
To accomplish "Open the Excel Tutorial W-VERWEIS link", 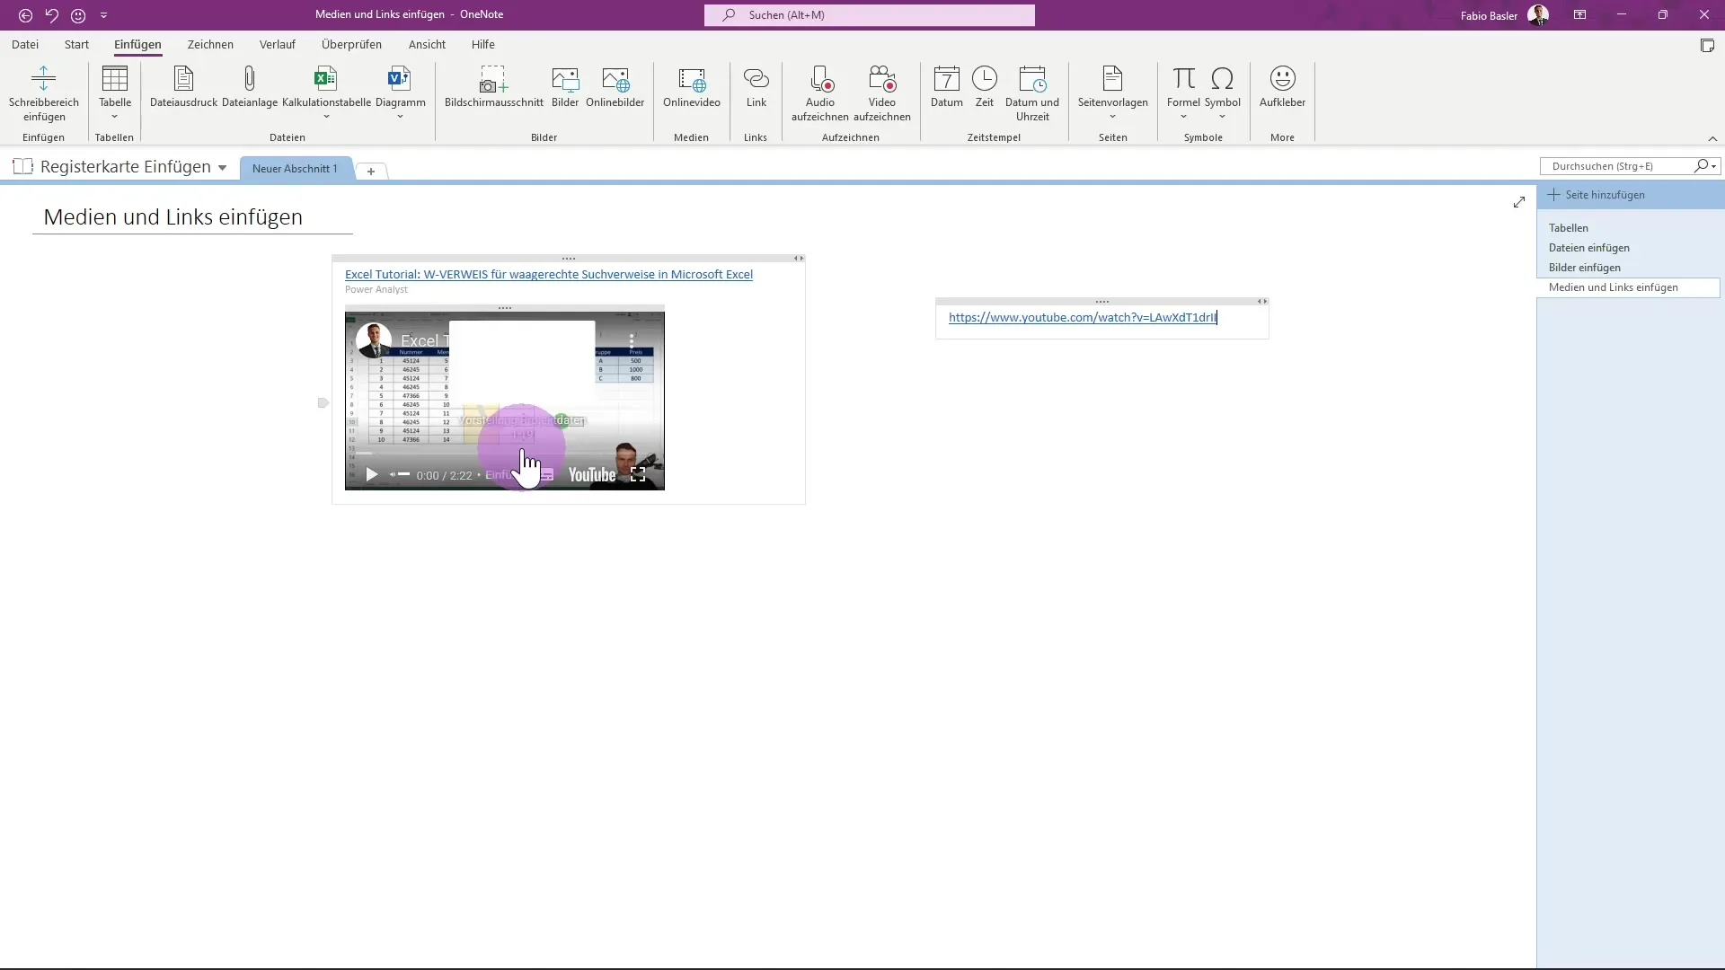I will point(549,274).
